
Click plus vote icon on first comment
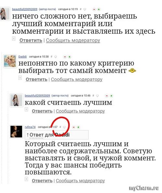click(x=99, y=9)
